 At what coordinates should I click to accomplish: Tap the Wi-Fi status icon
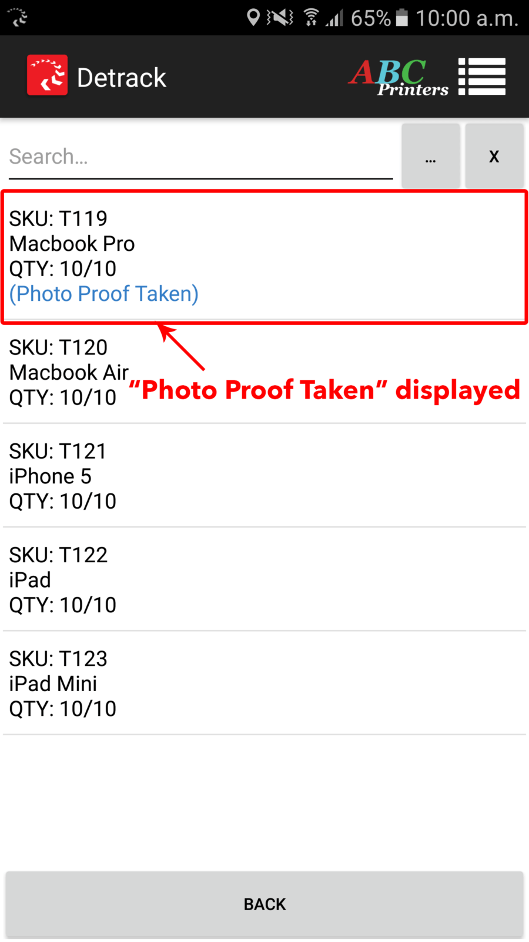tap(312, 18)
